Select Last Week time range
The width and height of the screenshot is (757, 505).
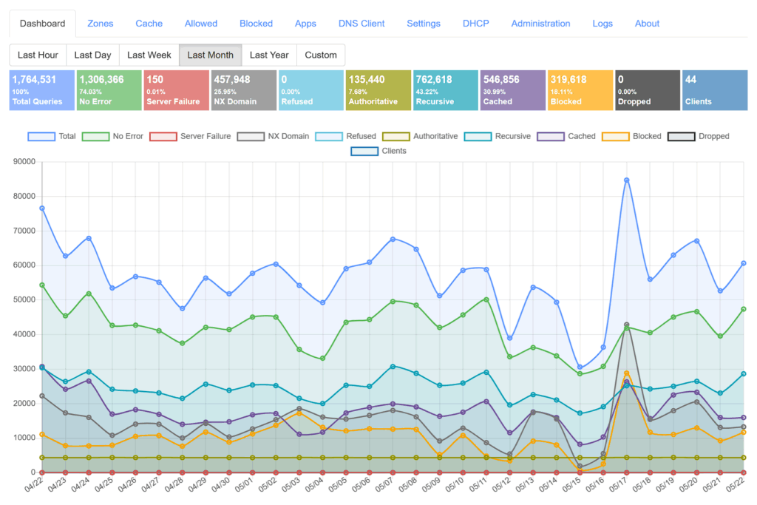[149, 55]
